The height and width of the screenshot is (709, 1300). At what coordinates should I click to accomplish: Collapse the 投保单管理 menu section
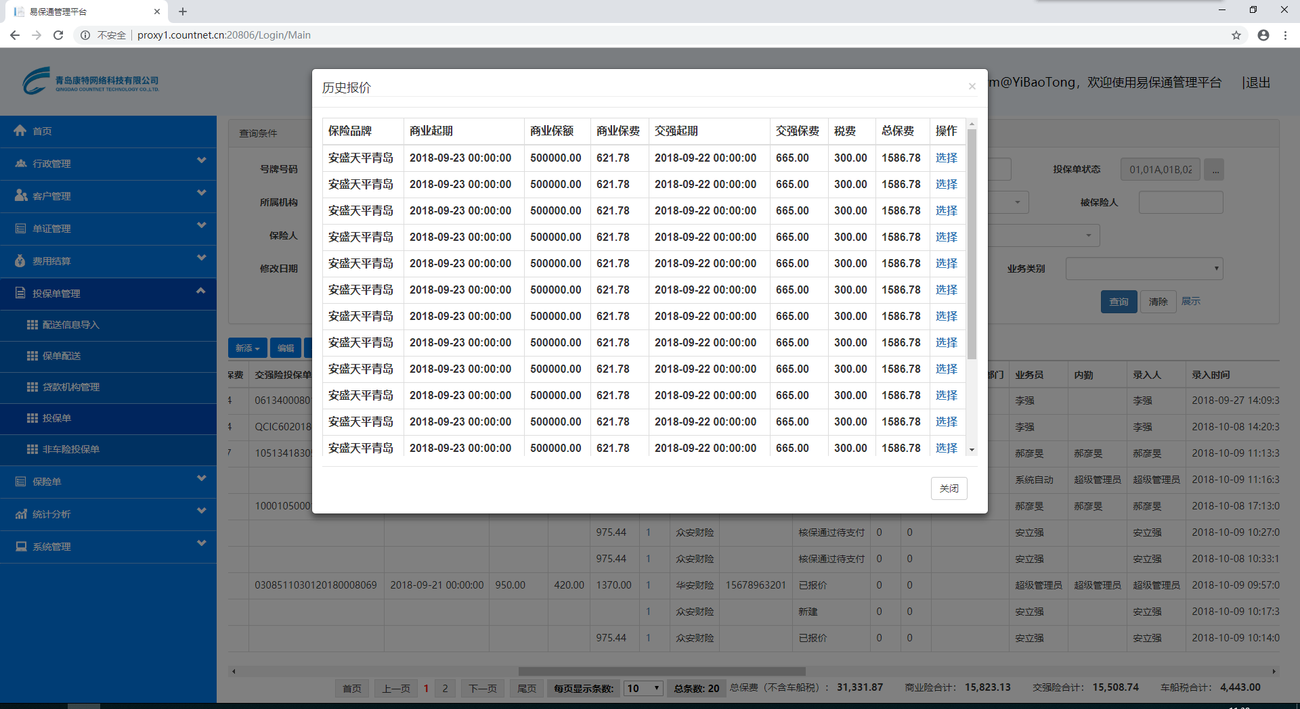coord(201,291)
